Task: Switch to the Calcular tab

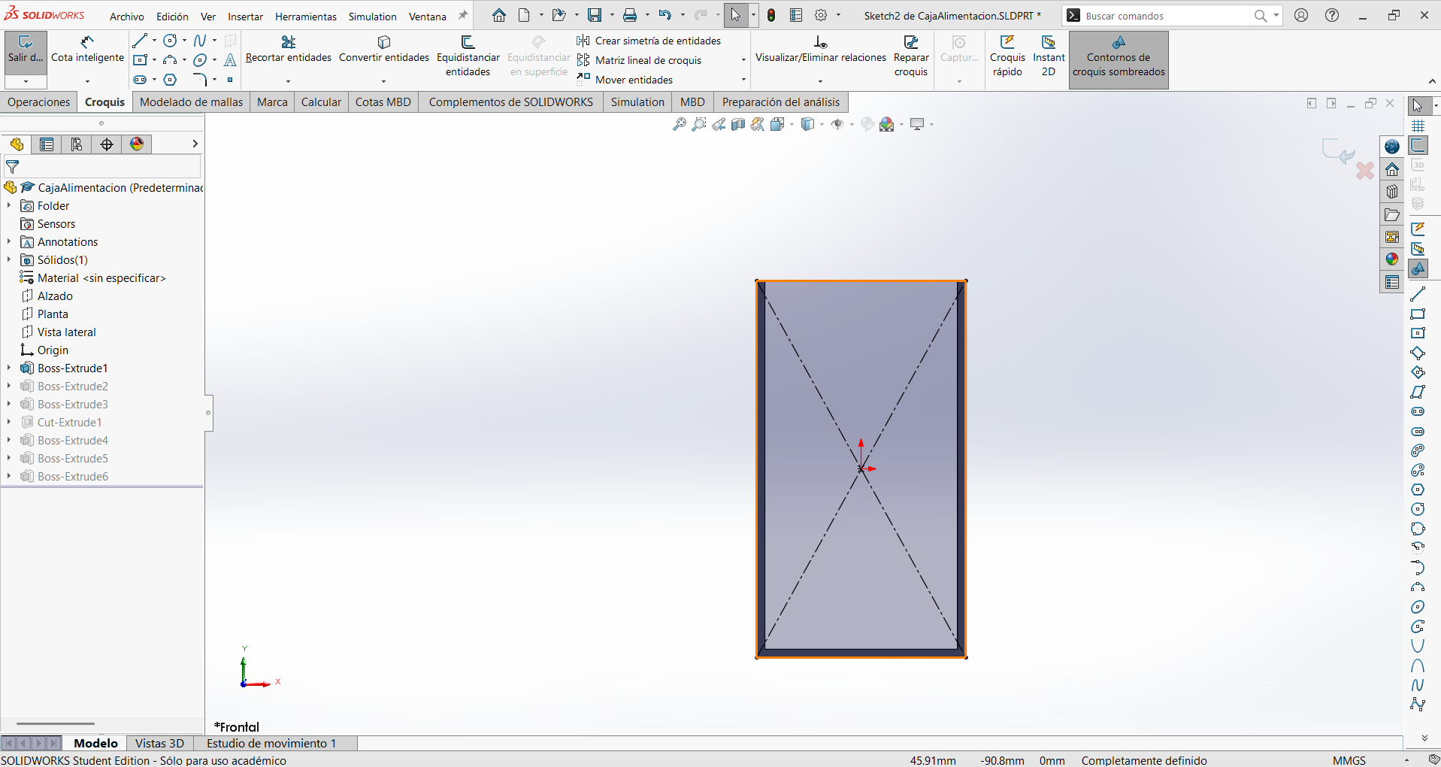Action: click(321, 102)
